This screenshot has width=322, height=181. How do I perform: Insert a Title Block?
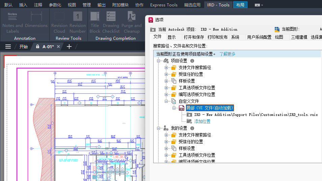[95, 22]
